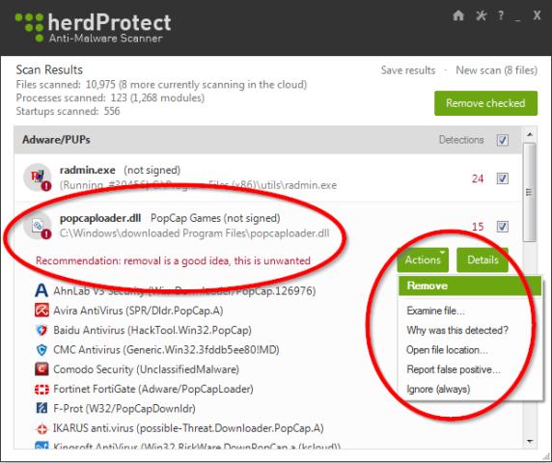552x463 pixels.
Task: Choose Report false positive menu entry
Action: point(453,369)
